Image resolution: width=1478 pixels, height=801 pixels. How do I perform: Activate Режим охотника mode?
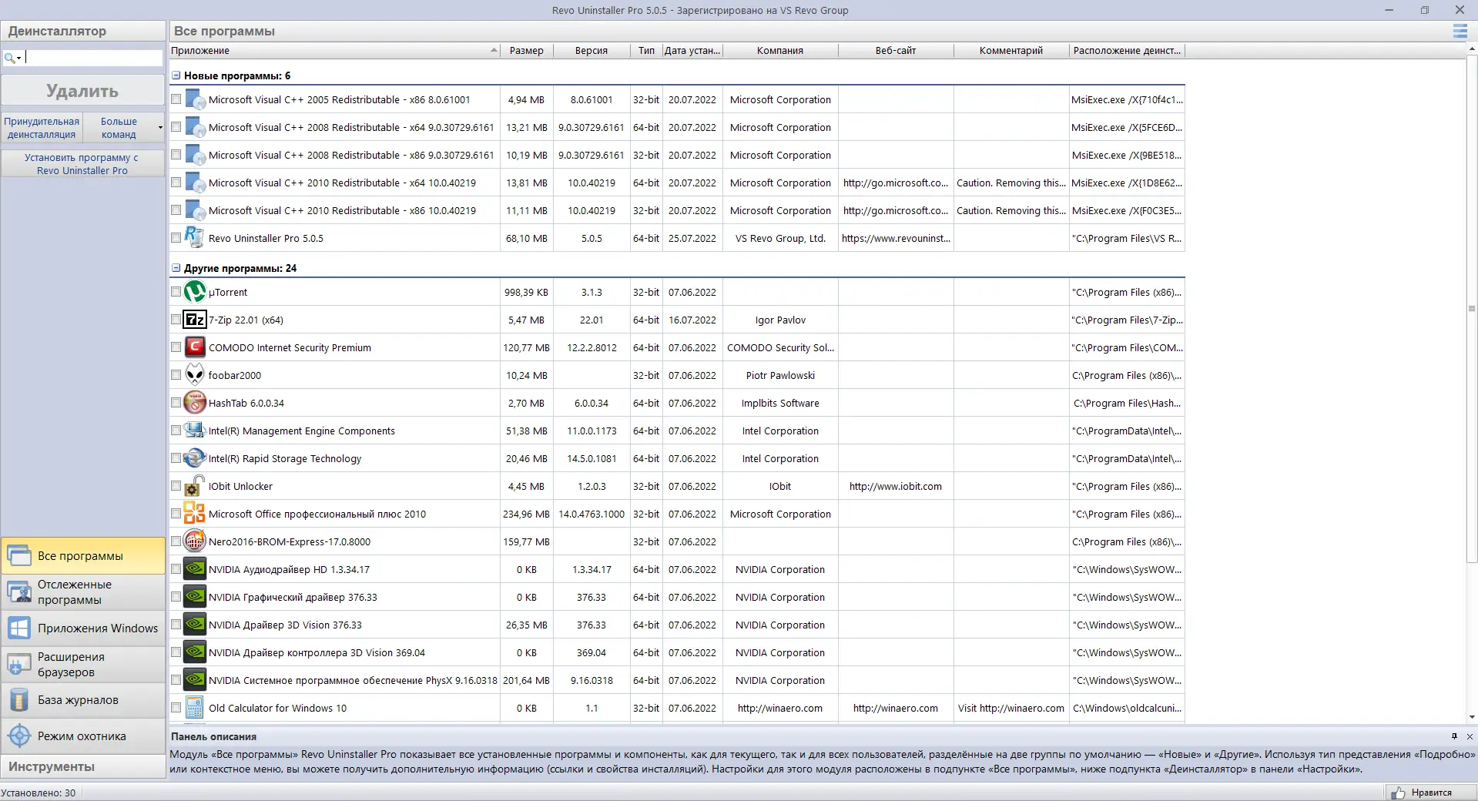tap(83, 736)
